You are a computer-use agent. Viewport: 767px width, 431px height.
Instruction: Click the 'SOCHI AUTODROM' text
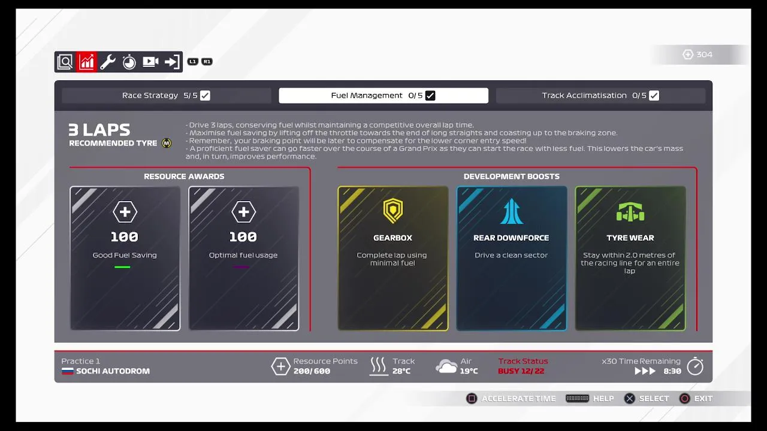(113, 371)
